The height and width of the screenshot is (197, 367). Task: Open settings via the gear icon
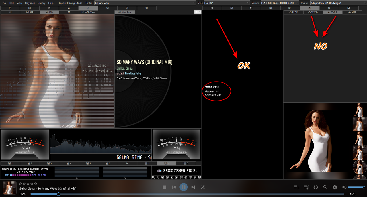click(335, 187)
